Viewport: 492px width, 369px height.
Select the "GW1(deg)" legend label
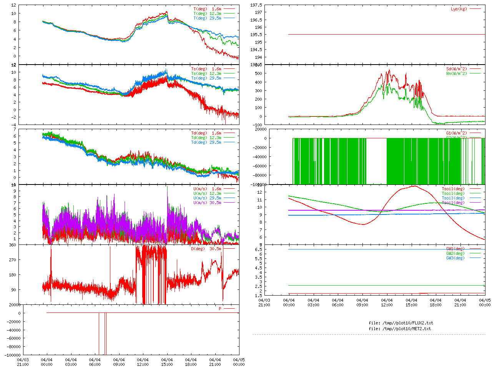455,249
